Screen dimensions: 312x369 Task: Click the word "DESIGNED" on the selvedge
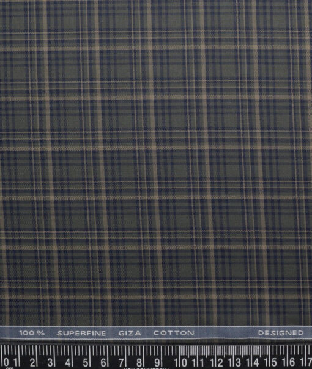point(281,333)
